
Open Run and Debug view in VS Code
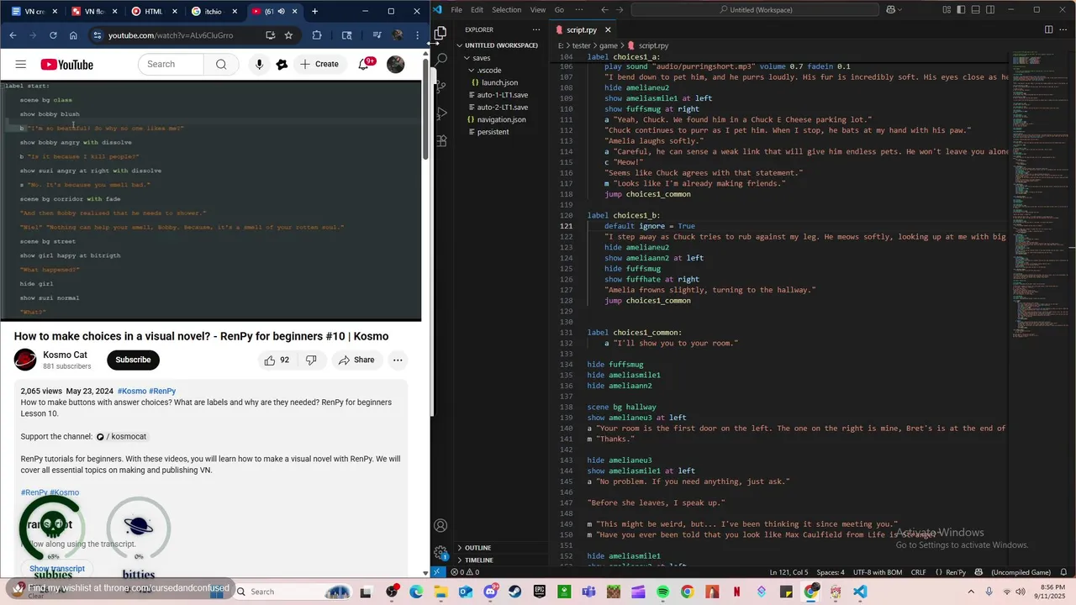(440, 113)
